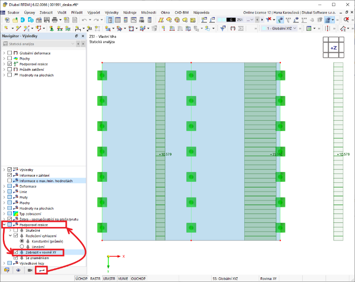
Task: Expand Výsledkové řezy tree node
Action: coord(4,263)
